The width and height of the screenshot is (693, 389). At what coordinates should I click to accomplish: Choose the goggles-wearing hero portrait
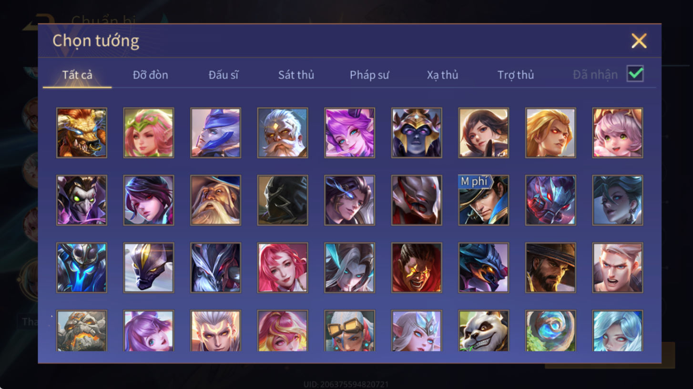[x=349, y=331]
